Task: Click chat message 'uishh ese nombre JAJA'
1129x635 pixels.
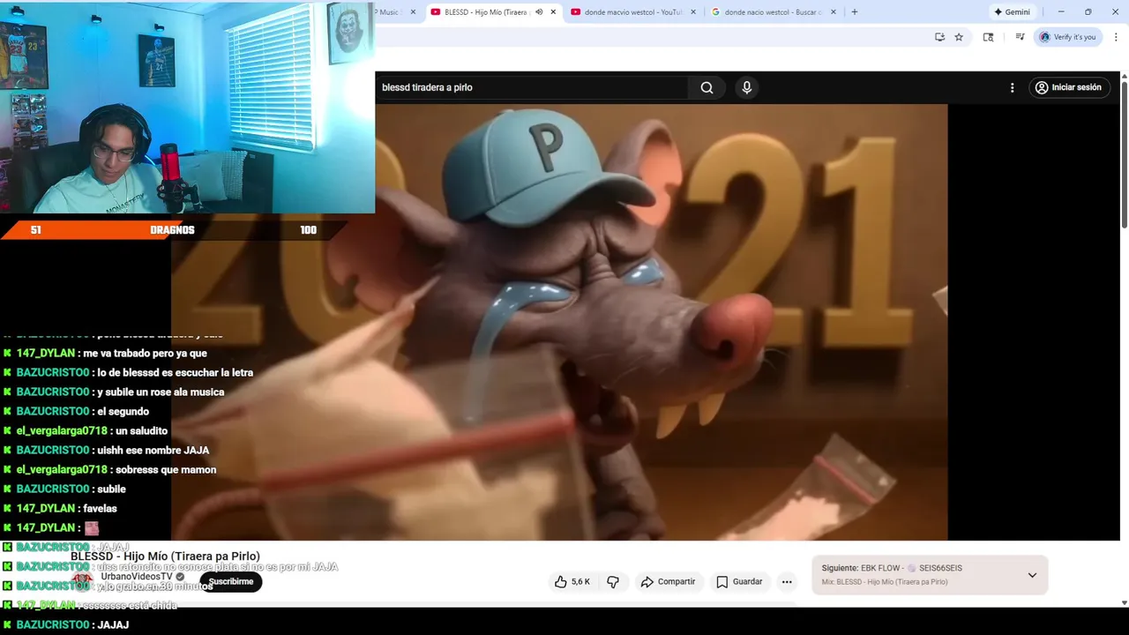Action: [153, 450]
